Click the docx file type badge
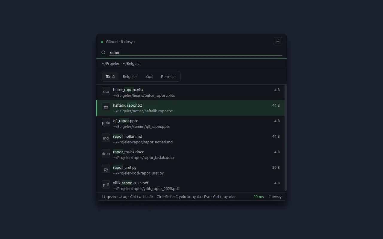Screen dimensions: 383x239 [106, 154]
